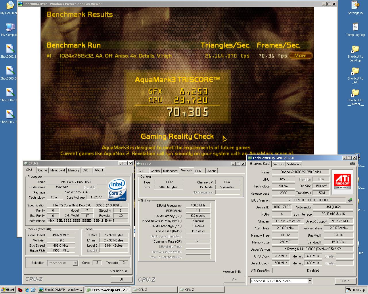The width and height of the screenshot is (368, 294).
Task: Click the memory Size value 2048 MBytes
Action: [x=168, y=187]
